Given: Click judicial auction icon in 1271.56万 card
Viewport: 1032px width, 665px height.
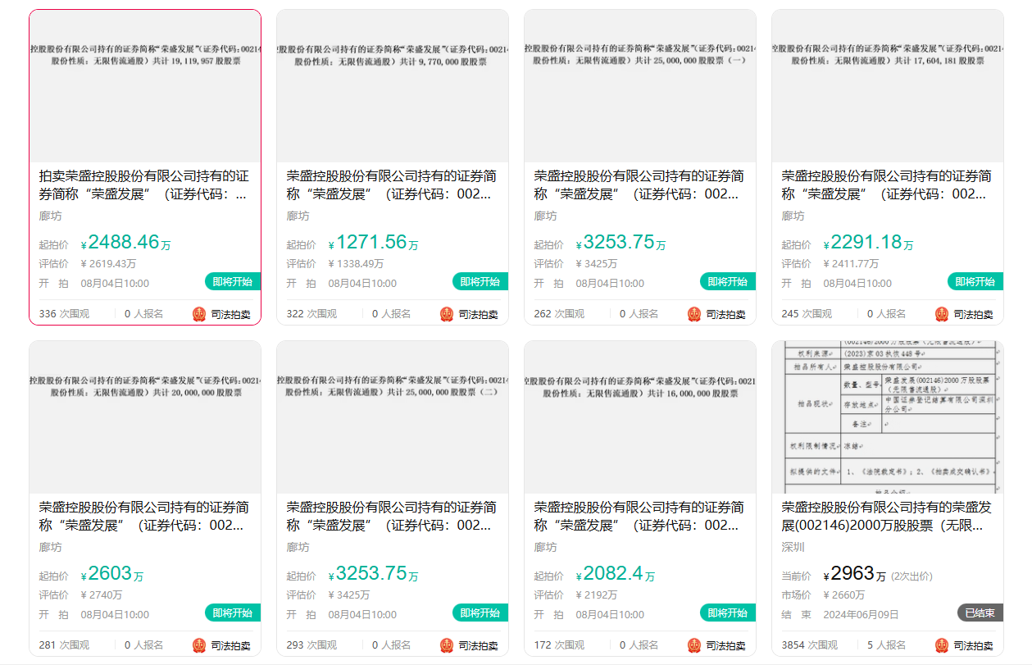Looking at the screenshot, I should pyautogui.click(x=447, y=314).
